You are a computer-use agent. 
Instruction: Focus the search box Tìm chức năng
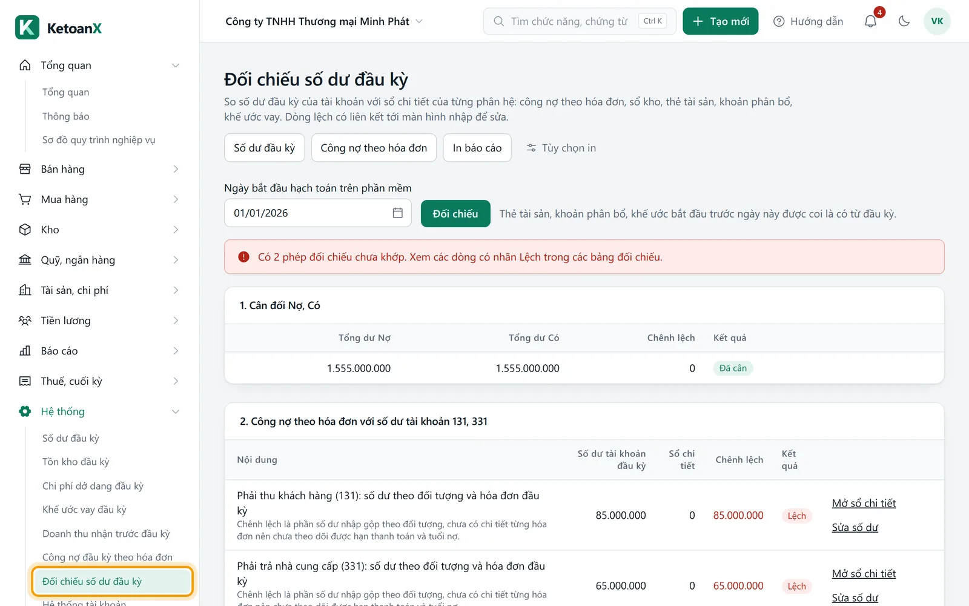point(580,21)
